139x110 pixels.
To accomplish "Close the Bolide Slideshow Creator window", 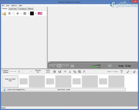I will [x=135, y=2].
